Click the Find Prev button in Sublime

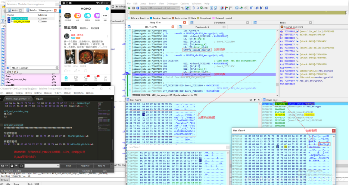(x=85, y=166)
